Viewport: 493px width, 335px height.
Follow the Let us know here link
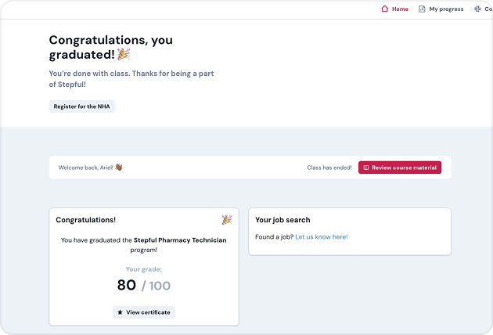[321, 236]
